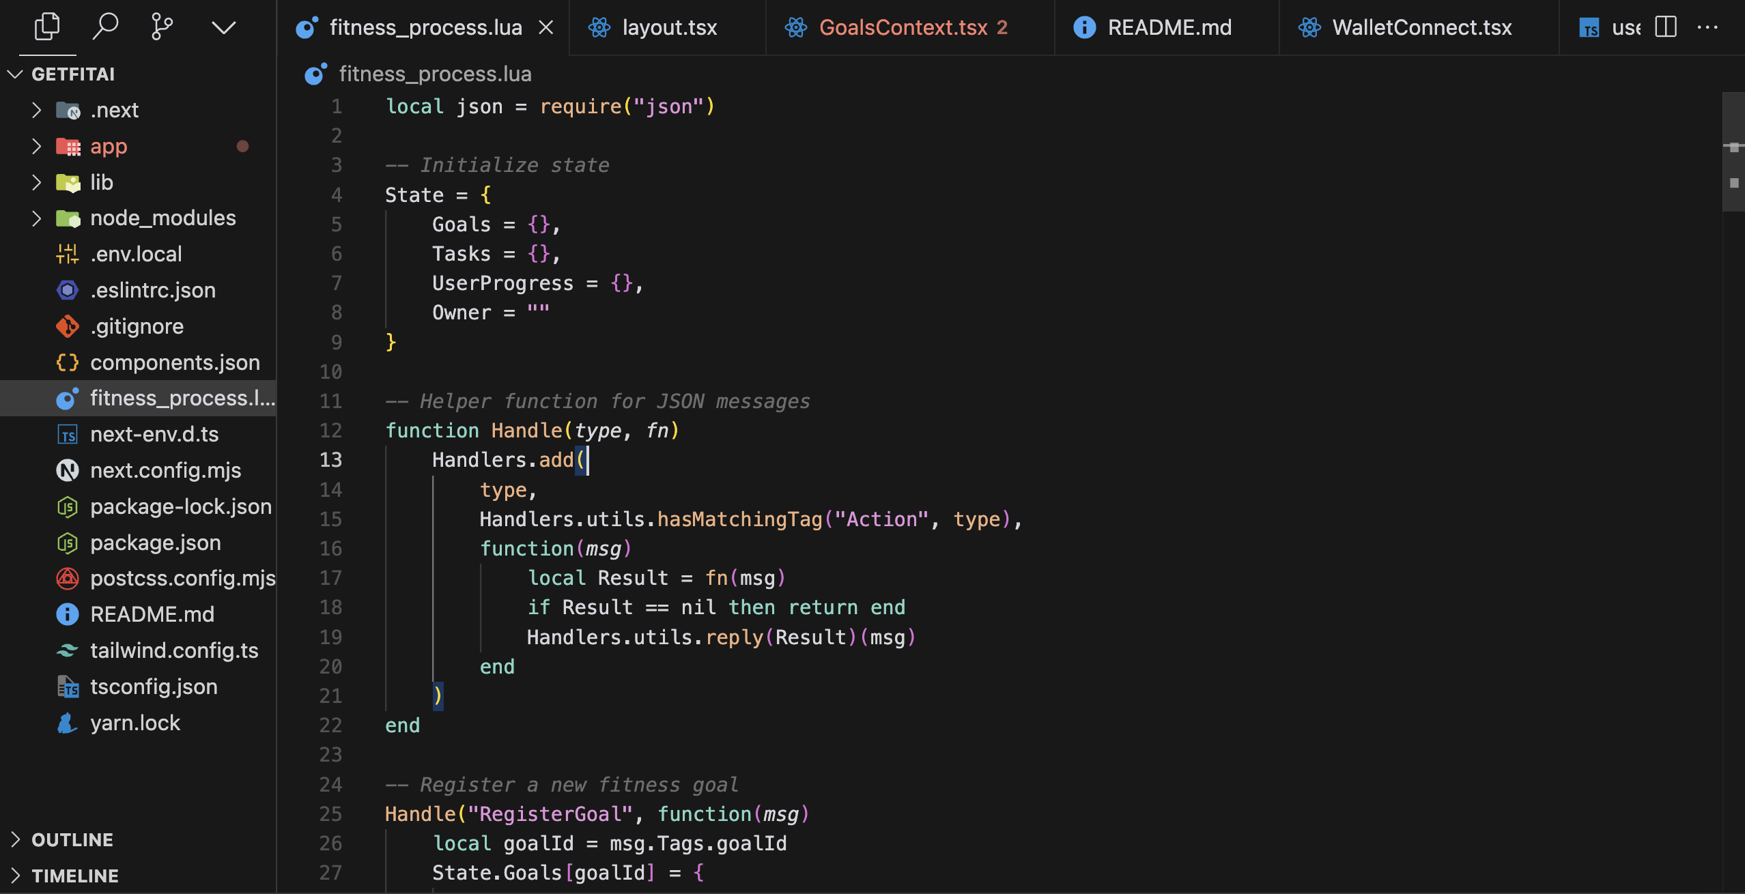
Task: Click the fitness_process.lua breadcrumb
Action: (x=435, y=74)
